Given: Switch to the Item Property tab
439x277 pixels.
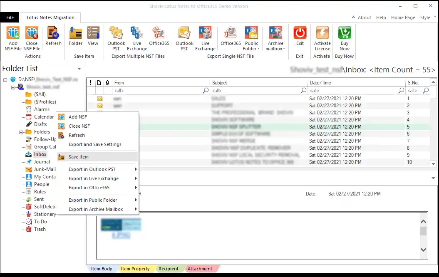Looking at the screenshot, I should (x=135, y=269).
